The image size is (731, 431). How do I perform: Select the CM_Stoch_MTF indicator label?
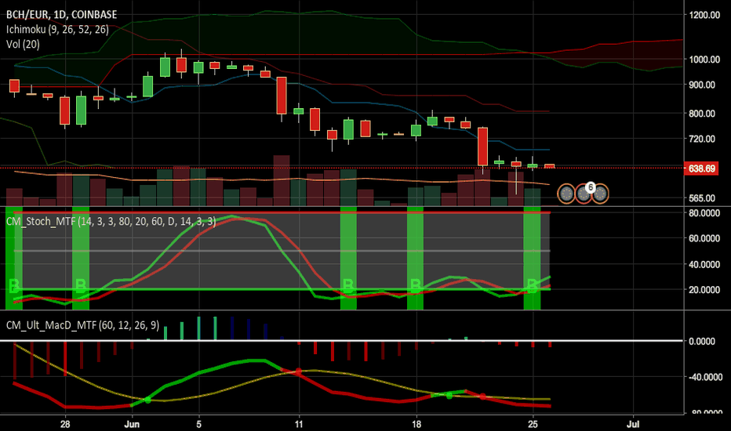[x=111, y=221]
